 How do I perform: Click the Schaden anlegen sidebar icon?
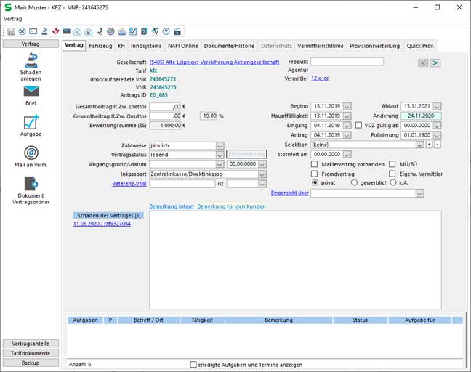tap(31, 61)
